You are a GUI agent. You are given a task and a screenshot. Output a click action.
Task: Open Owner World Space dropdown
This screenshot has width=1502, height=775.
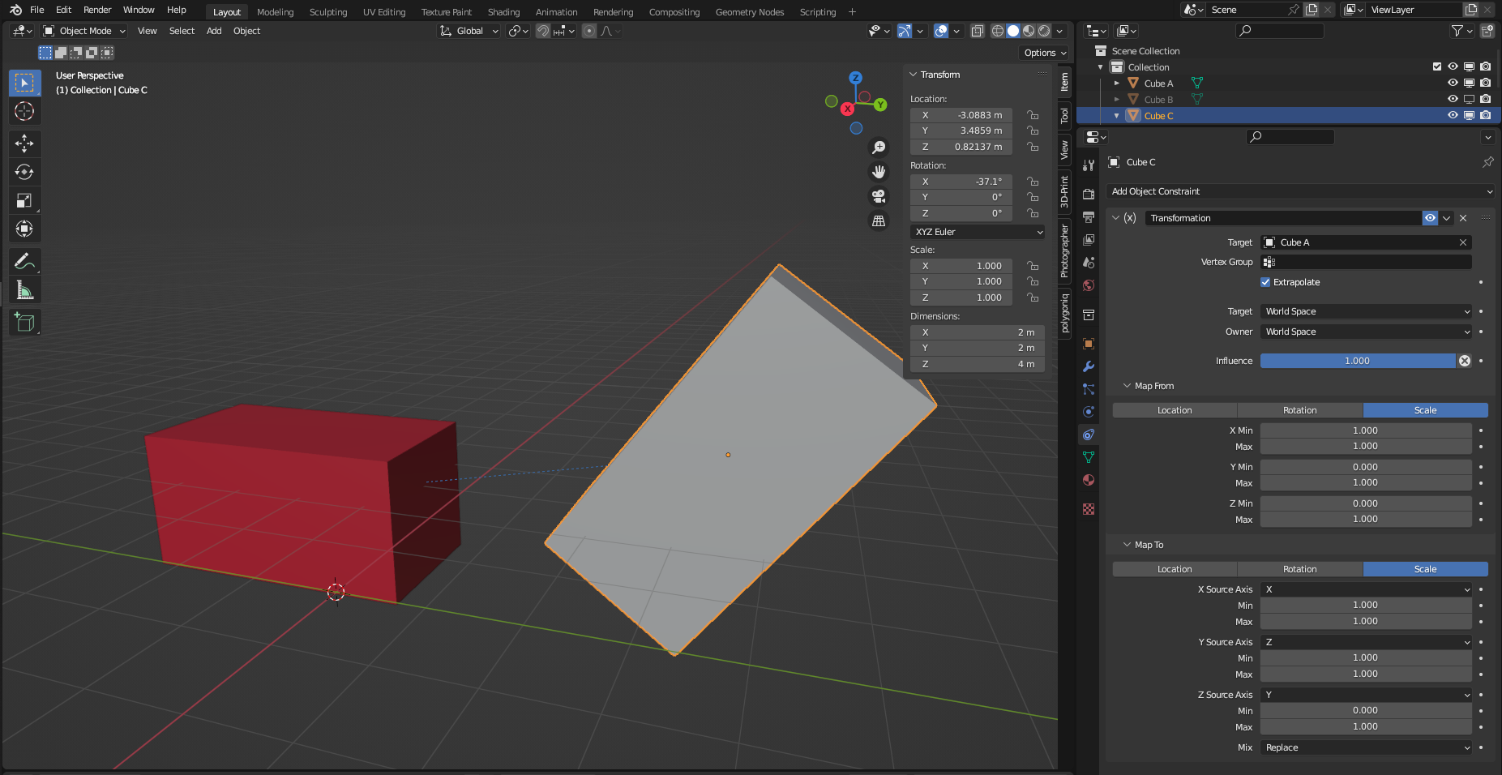[x=1367, y=332]
